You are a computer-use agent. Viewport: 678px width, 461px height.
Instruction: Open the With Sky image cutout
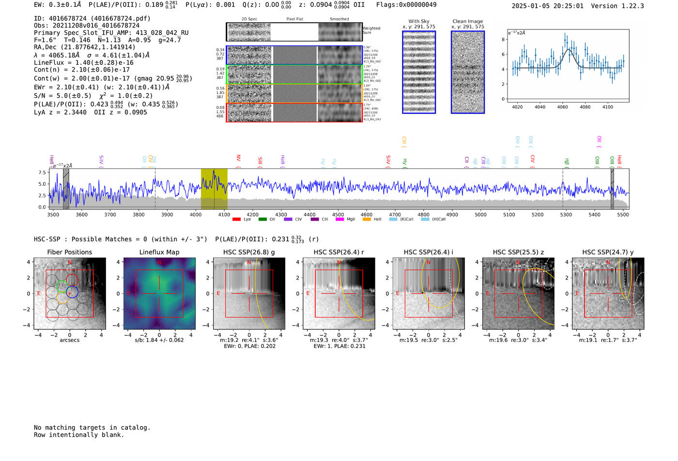click(x=419, y=72)
